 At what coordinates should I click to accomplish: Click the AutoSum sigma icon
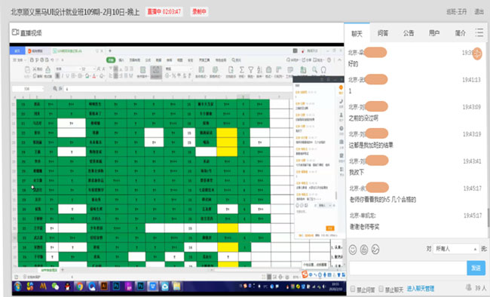[241, 69]
